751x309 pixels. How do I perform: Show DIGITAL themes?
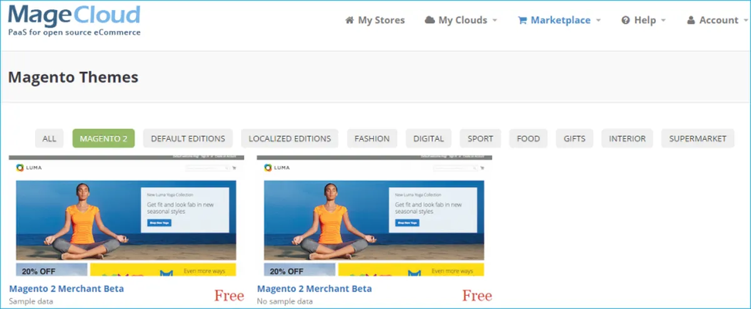pos(429,139)
